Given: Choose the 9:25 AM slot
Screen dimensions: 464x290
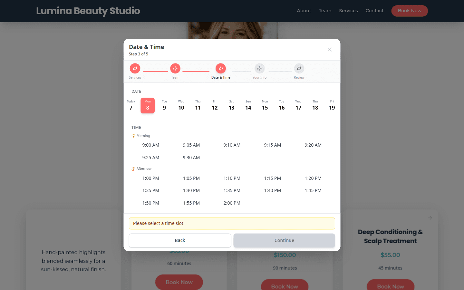Looking at the screenshot, I should (151, 158).
